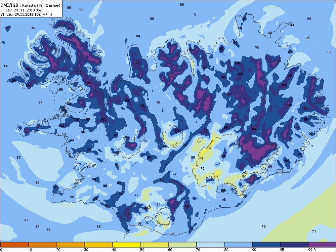Click the legend scale label '40'
The height and width of the screenshot is (252, 336).
[114, 249]
